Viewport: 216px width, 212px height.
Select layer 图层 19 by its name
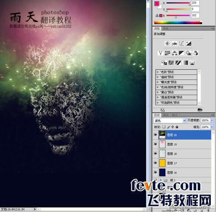click(x=172, y=144)
